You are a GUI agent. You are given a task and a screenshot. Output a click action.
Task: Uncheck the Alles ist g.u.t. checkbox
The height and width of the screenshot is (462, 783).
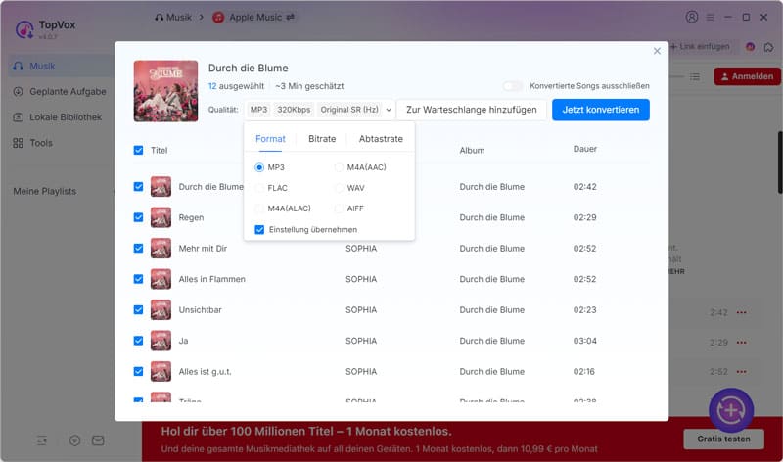click(138, 371)
